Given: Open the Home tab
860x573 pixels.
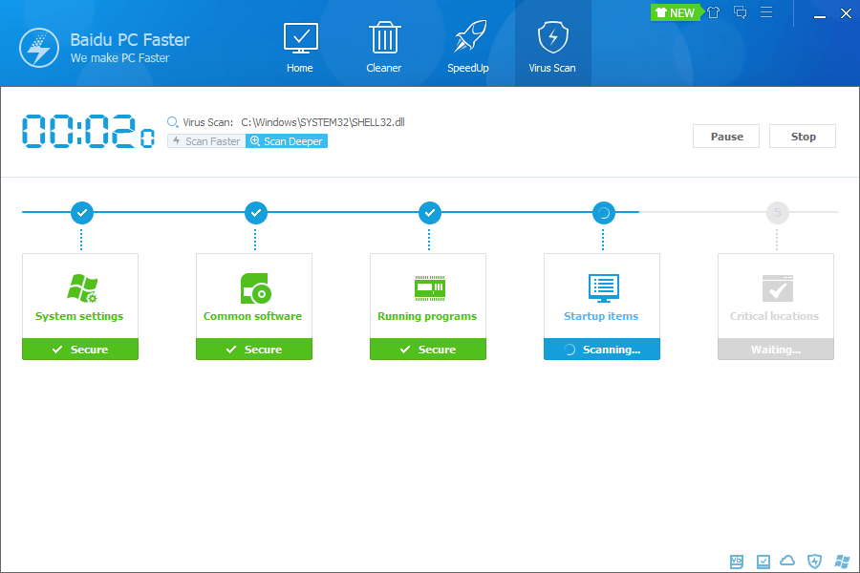Looking at the screenshot, I should [x=300, y=47].
